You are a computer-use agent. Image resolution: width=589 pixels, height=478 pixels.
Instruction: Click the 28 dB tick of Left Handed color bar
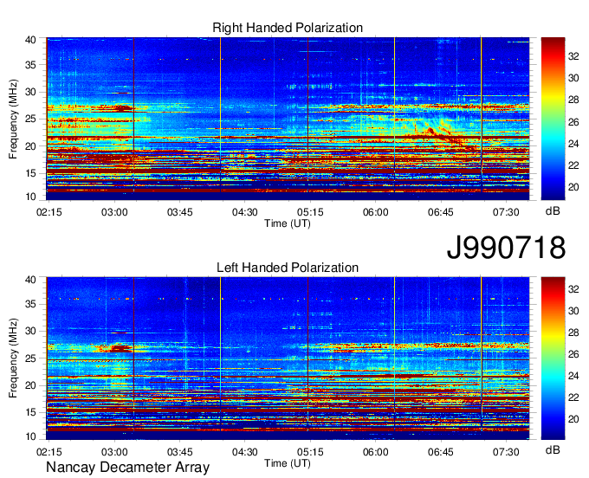coord(573,333)
